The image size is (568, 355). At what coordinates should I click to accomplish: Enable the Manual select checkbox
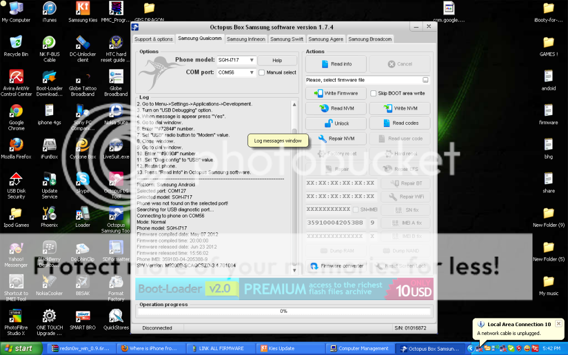262,73
